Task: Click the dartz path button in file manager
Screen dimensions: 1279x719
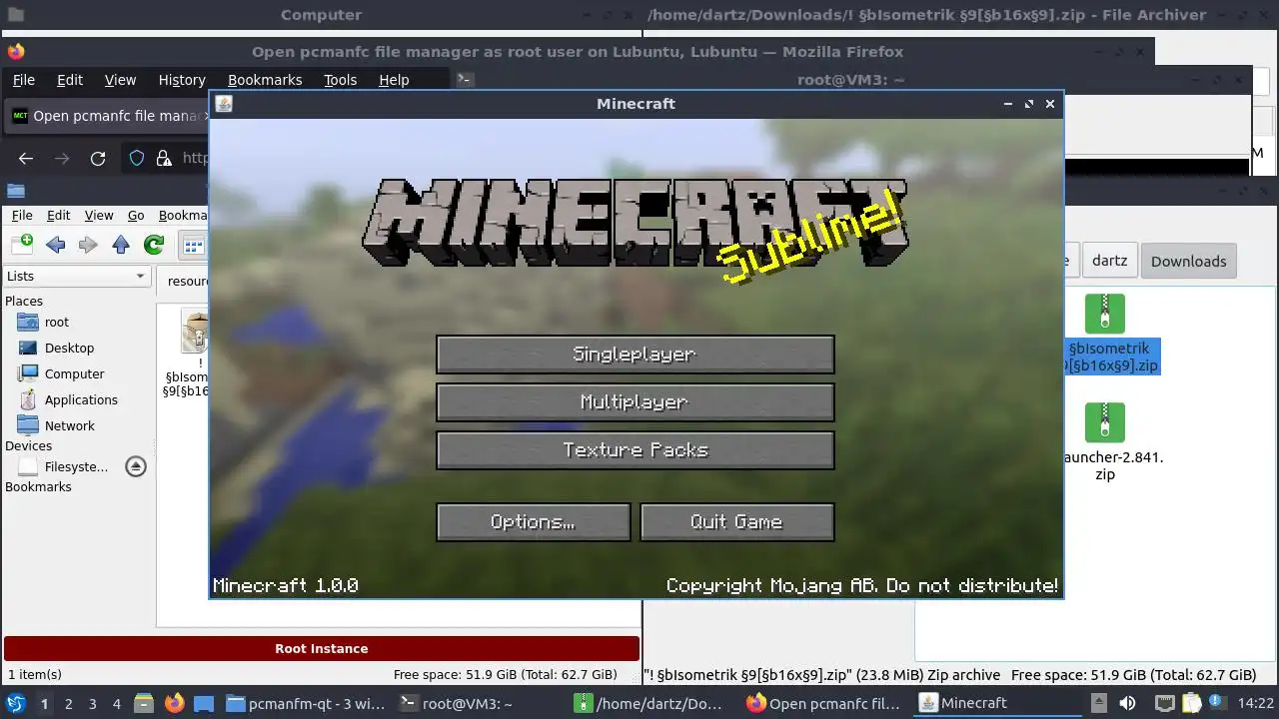Action: pyautogui.click(x=1109, y=261)
